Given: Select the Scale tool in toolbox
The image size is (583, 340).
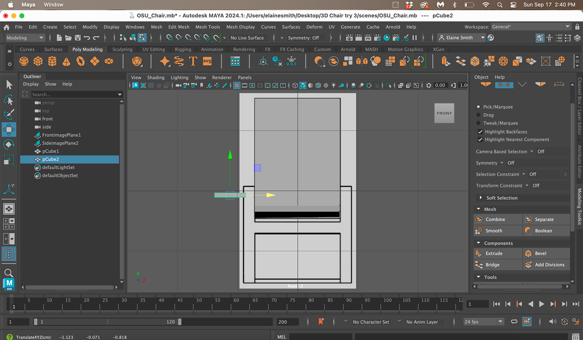Looking at the screenshot, I should coord(9,159).
